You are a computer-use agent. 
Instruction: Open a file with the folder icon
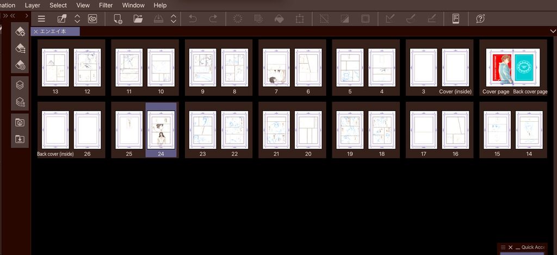point(138,19)
